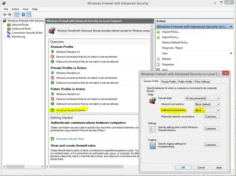This screenshot has width=236, height=176.
Task: Click the Back arrow toolbar icon
Action: [5, 14]
